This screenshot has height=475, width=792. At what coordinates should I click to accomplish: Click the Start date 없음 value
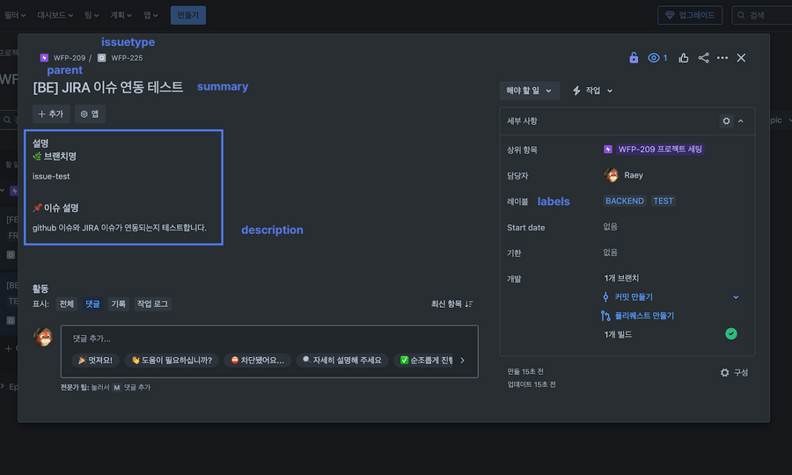(x=610, y=227)
